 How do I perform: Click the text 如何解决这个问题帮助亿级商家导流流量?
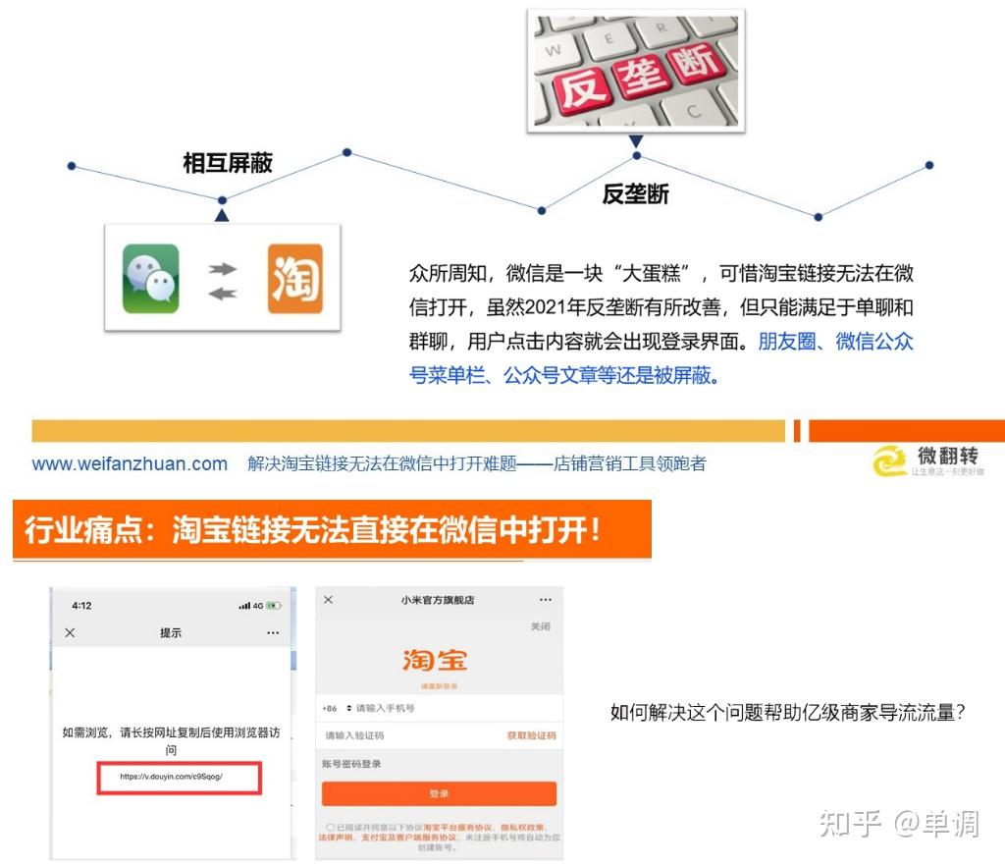point(788,712)
